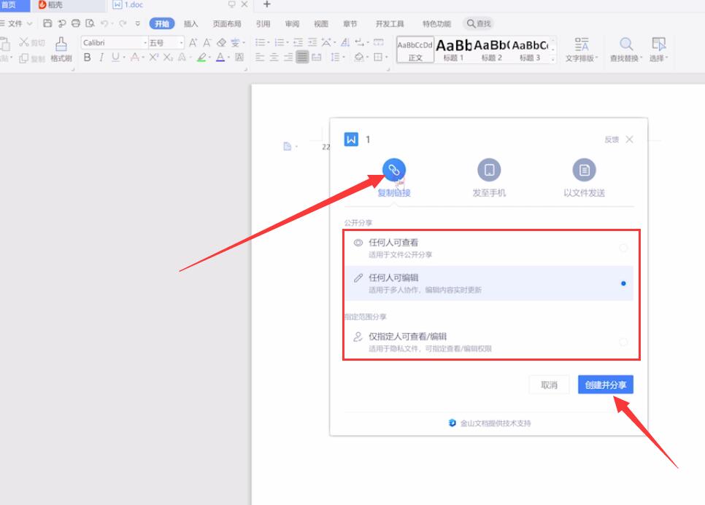705x505 pixels.
Task: Clear formatting with the eraser icon
Action: coord(221,43)
